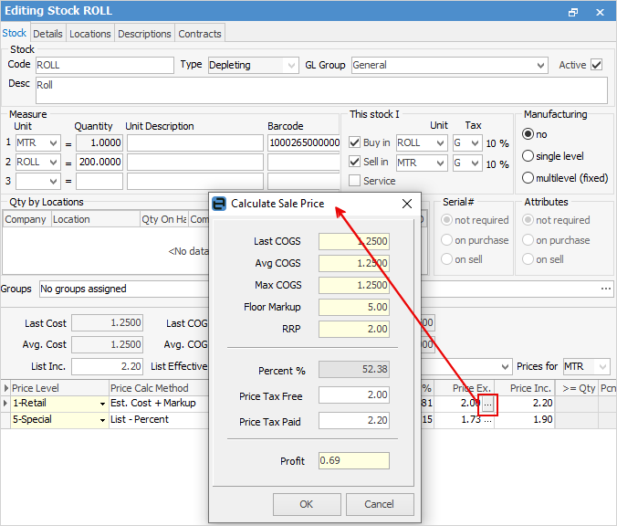
Task: Switch to the Locations tab
Action: [x=90, y=34]
